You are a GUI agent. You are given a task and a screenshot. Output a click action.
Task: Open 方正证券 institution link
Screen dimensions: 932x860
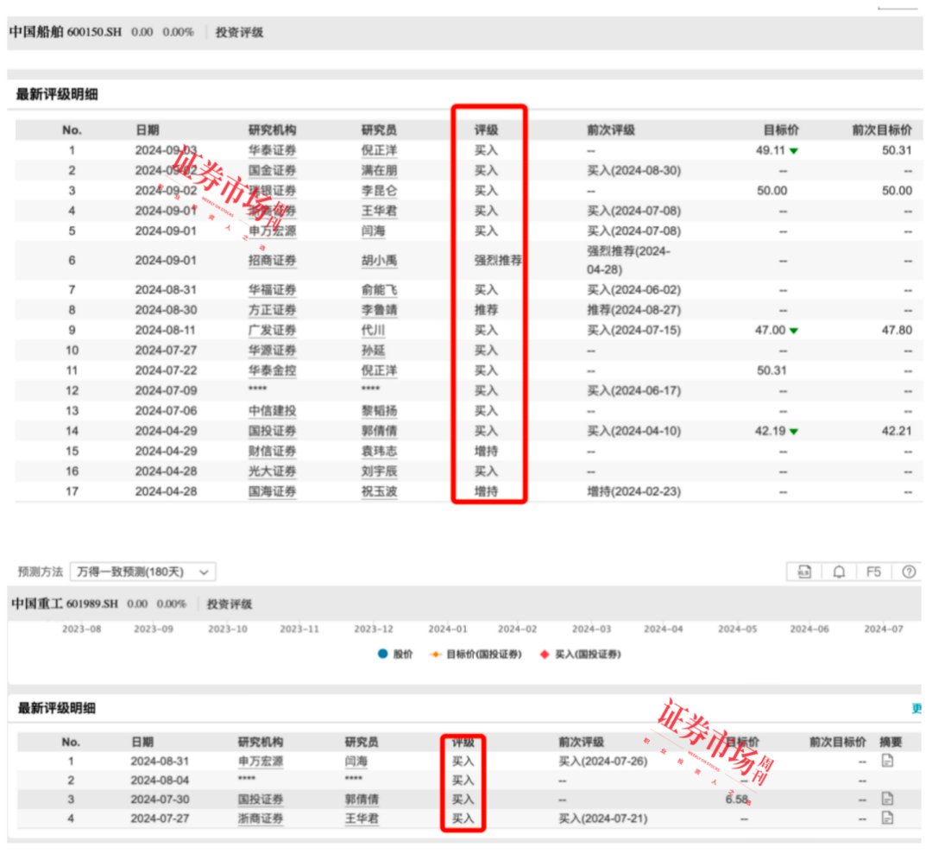[x=272, y=311]
